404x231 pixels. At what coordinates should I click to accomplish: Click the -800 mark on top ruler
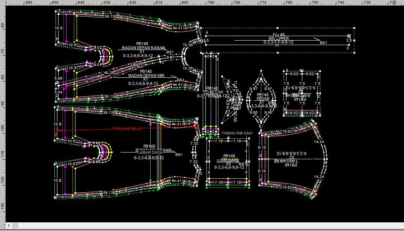pyautogui.click(x=184, y=3)
